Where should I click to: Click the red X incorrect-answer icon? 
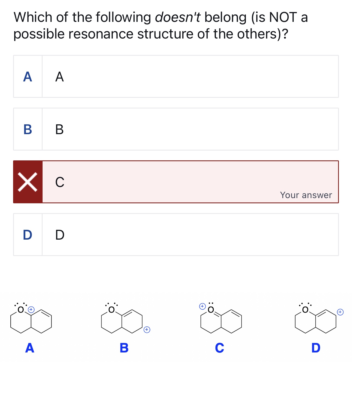pos(28,182)
